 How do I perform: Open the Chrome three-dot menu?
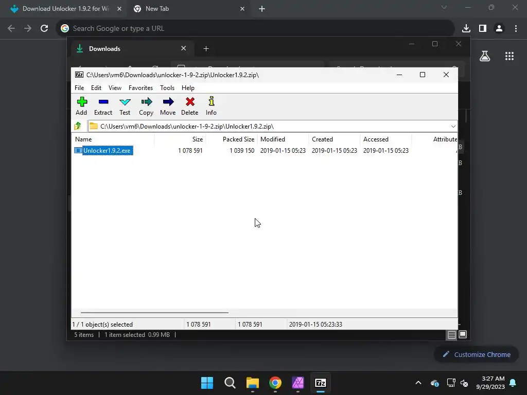coord(516,28)
